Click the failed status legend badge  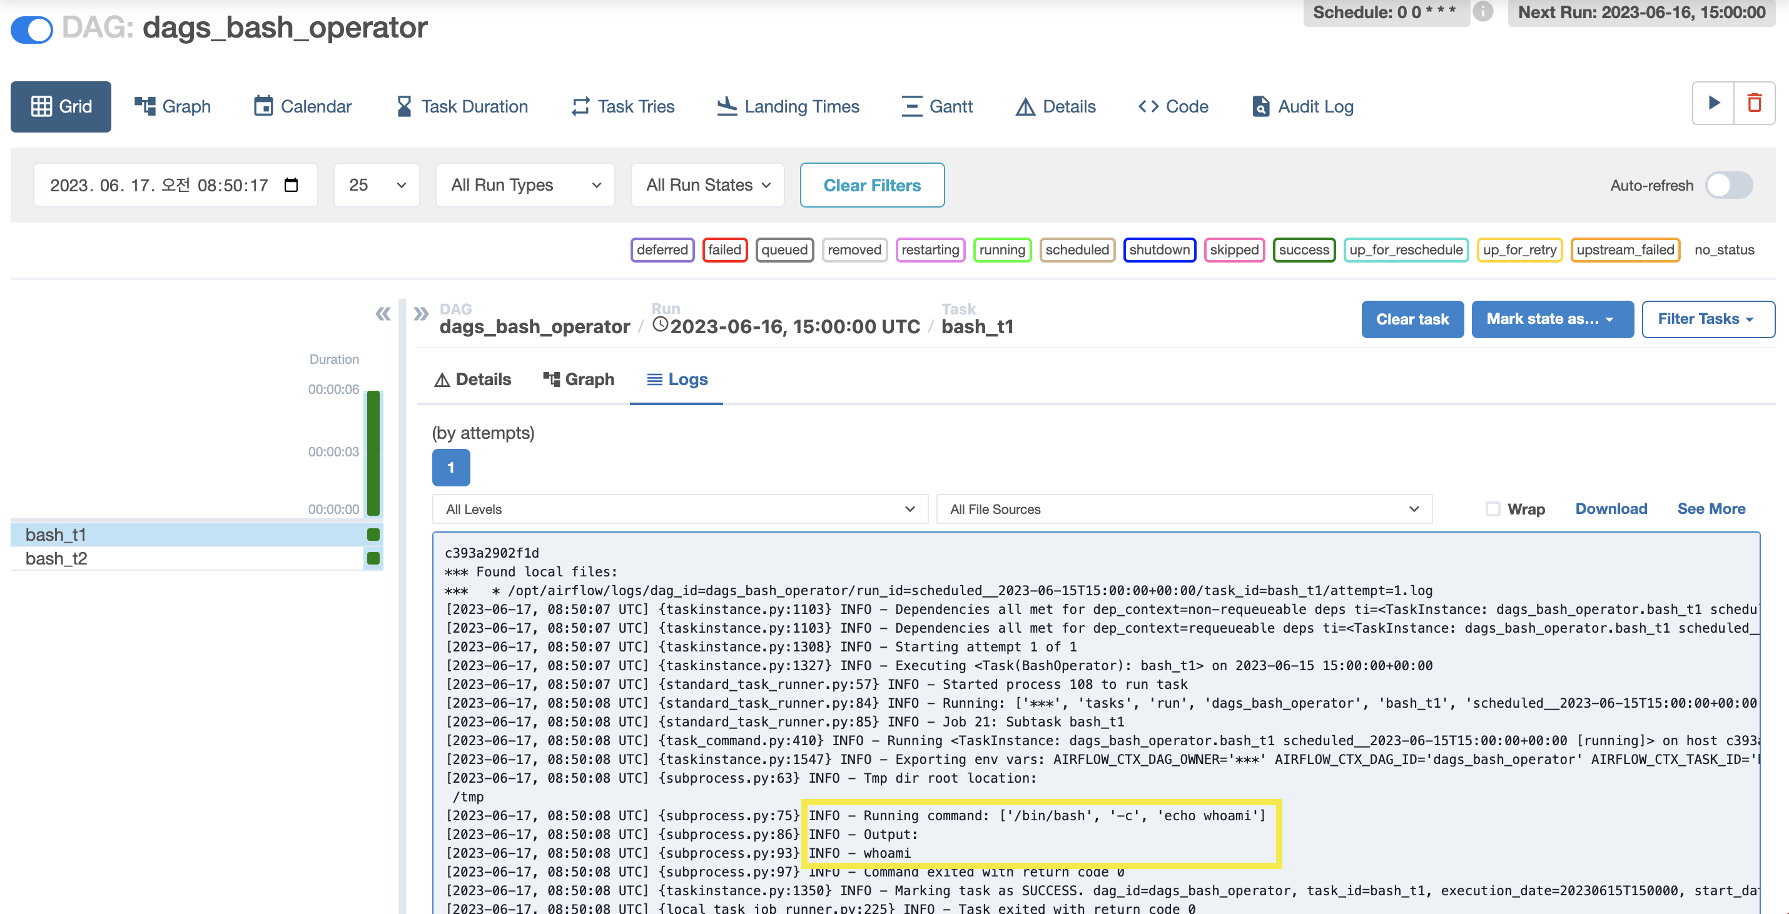pos(724,250)
